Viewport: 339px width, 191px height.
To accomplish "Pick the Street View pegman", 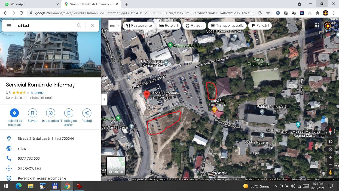I will click(330, 172).
